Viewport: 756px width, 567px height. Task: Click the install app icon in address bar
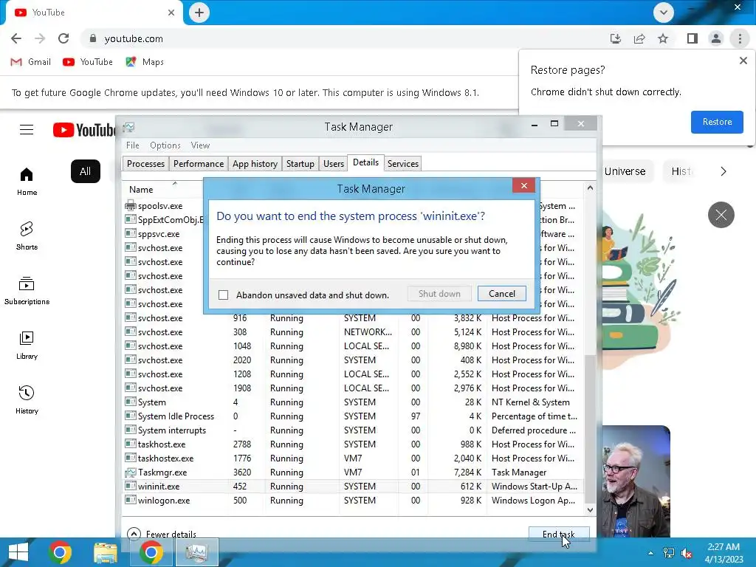[615, 38]
